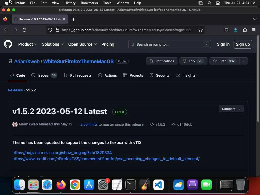Click the AdamXweb avatar image
The height and width of the screenshot is (195, 260).
pyautogui.click(x=15, y=124)
